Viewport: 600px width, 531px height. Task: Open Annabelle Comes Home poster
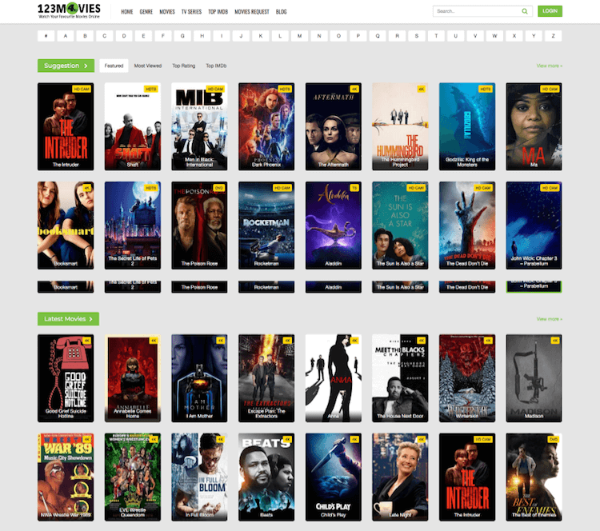click(133, 378)
